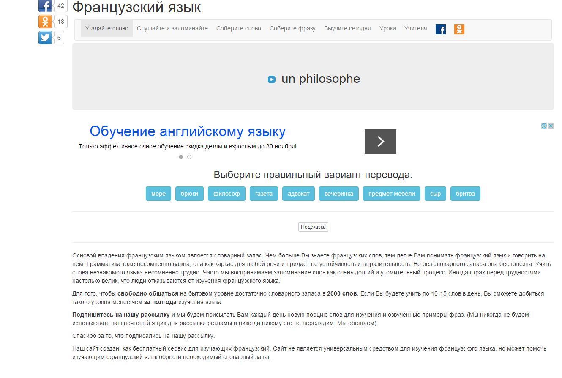Open Odnoklassniki icon in navigation bar
Image resolution: width=562 pixels, height=378 pixels.
pyautogui.click(x=459, y=29)
